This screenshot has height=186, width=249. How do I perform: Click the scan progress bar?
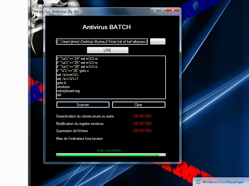(111, 155)
